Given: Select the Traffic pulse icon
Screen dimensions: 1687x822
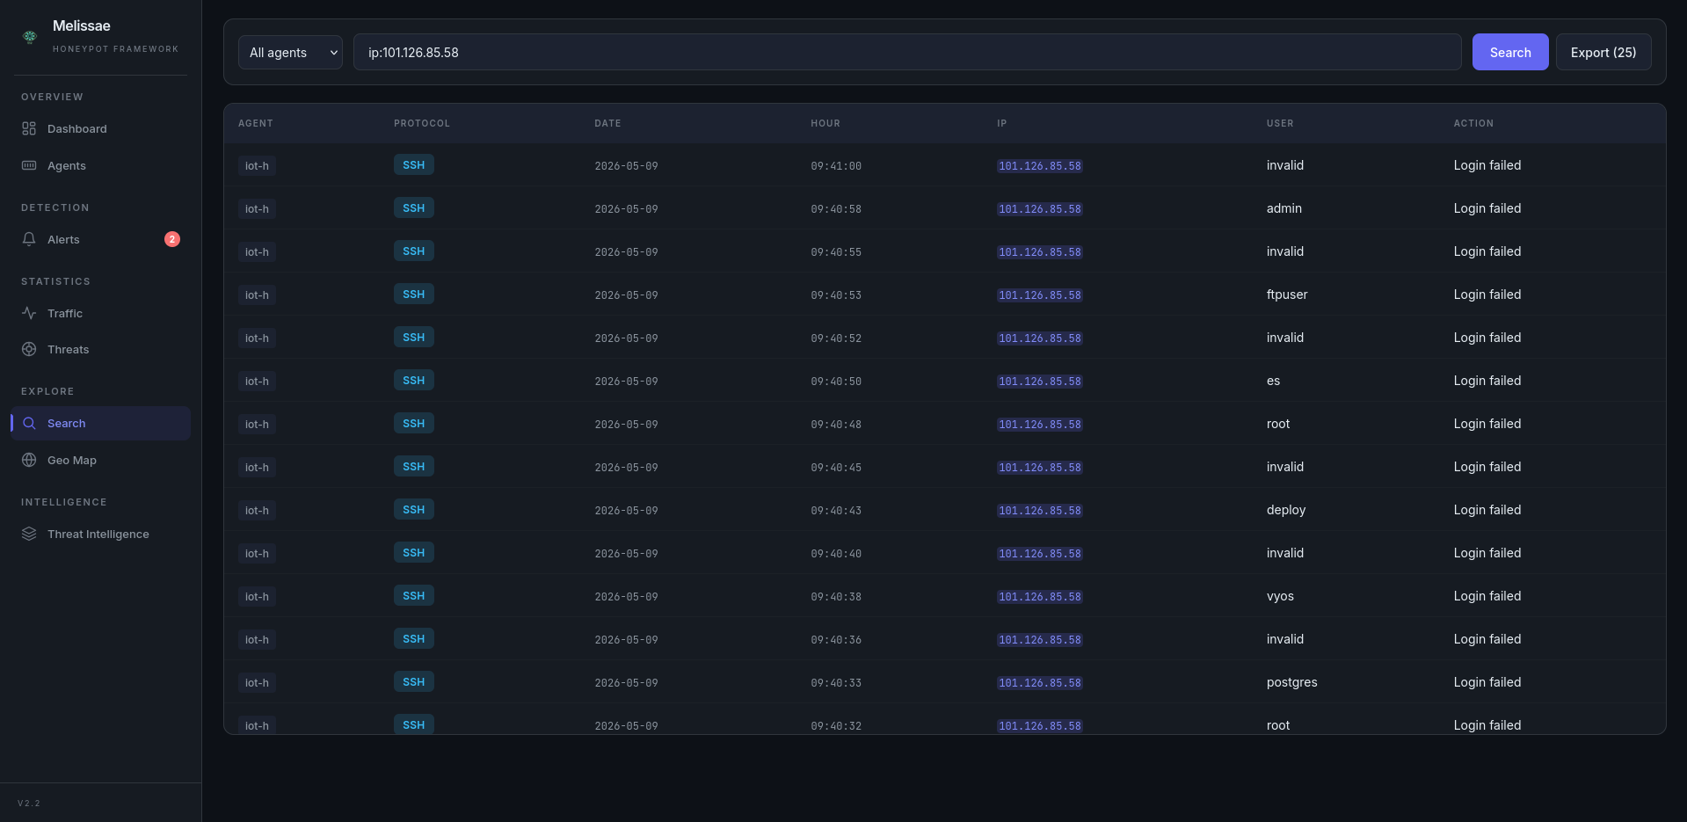Looking at the screenshot, I should tap(29, 313).
